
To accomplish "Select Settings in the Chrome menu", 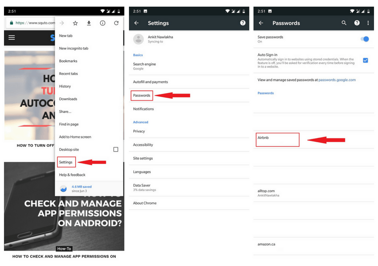I will (x=66, y=162).
